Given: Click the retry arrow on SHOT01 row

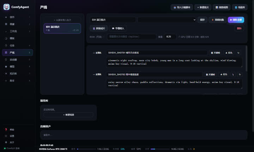Looking at the screenshot, I should click(x=238, y=53).
